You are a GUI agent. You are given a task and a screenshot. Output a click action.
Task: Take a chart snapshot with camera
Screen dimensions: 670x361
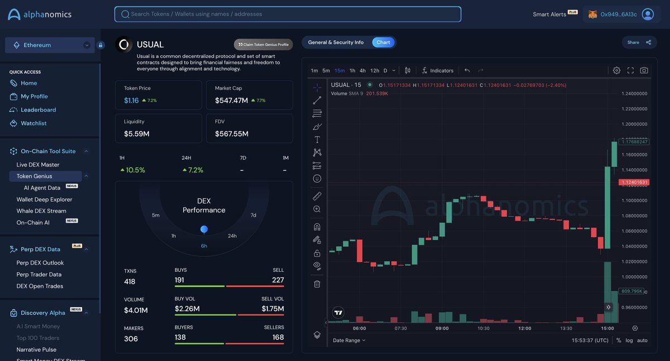point(644,70)
